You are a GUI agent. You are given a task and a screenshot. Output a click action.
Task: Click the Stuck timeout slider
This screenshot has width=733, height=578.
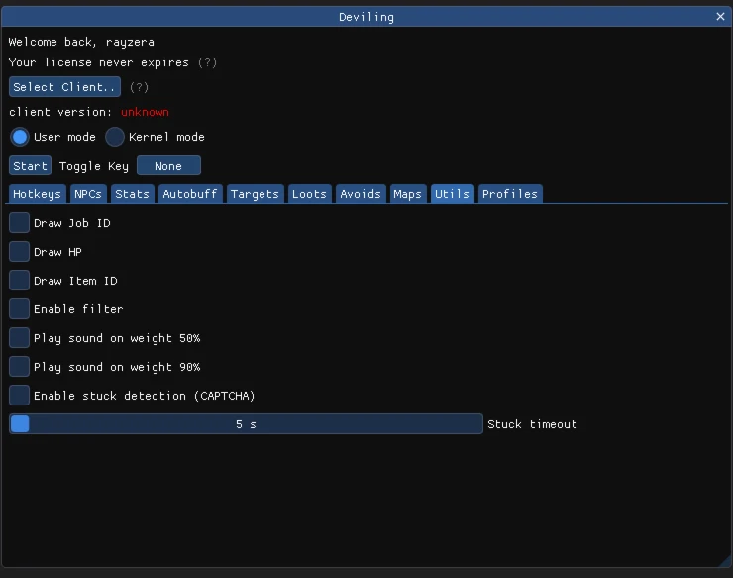click(x=246, y=424)
